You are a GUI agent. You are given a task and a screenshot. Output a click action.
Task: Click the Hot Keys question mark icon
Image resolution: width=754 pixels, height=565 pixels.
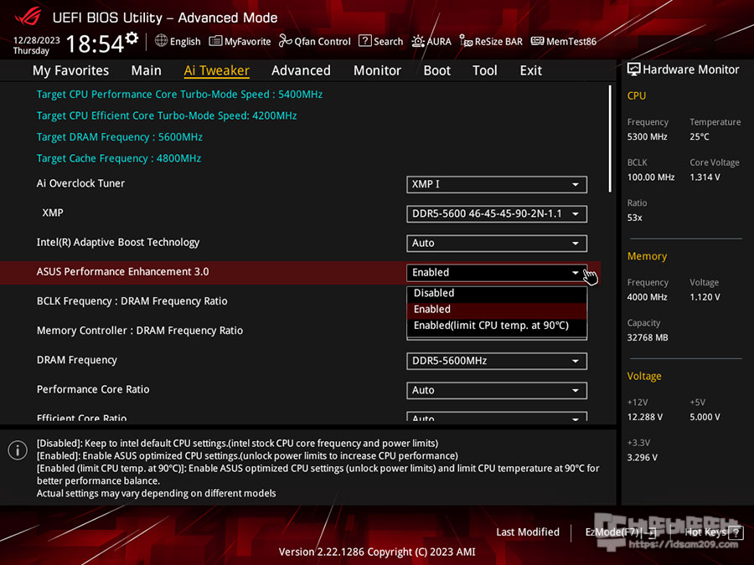click(x=736, y=532)
